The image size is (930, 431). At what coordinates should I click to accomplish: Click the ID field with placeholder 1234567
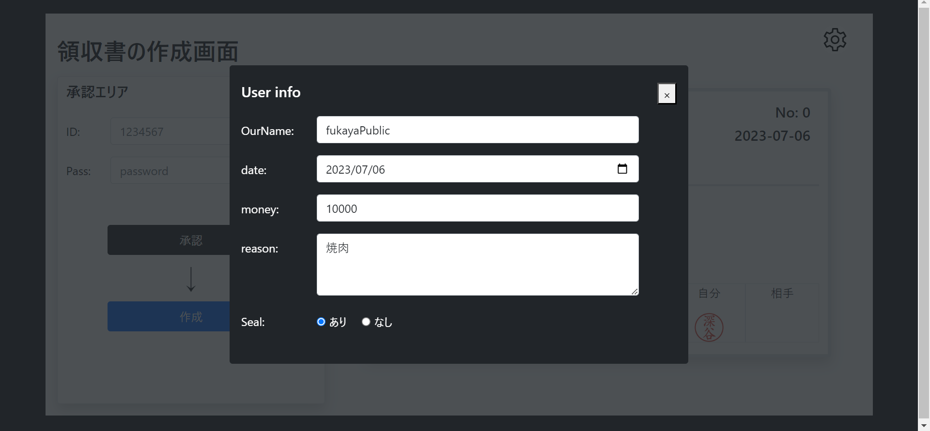170,131
